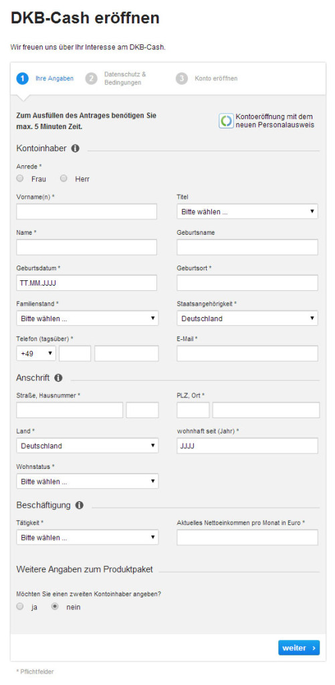This screenshot has height=685, width=335.
Task: Click the step 2 circle icon
Action: [x=92, y=79]
